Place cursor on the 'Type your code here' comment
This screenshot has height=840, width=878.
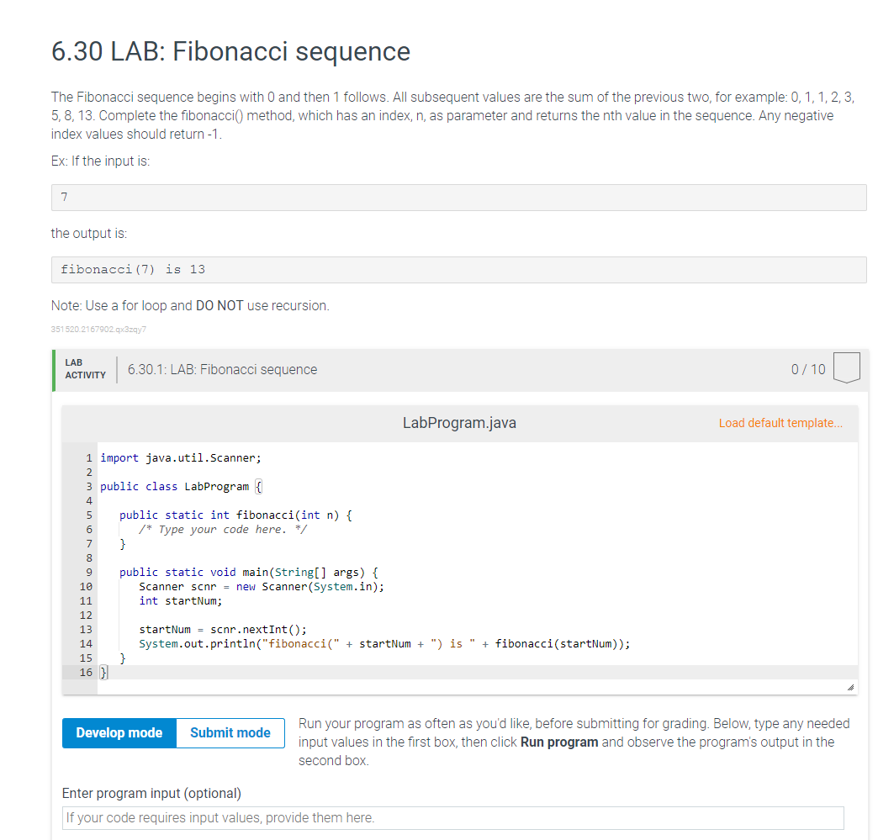223,529
